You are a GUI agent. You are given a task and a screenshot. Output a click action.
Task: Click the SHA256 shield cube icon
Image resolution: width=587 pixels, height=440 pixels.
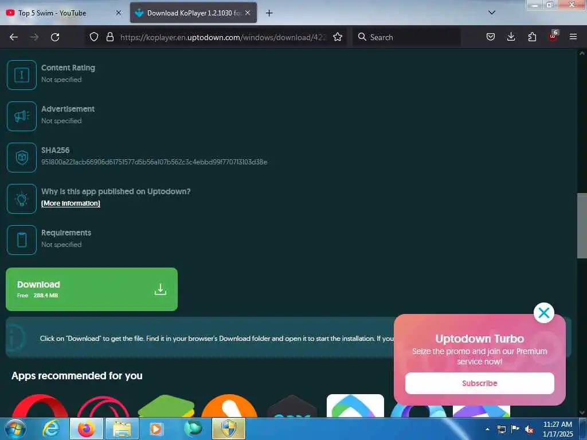pyautogui.click(x=22, y=158)
